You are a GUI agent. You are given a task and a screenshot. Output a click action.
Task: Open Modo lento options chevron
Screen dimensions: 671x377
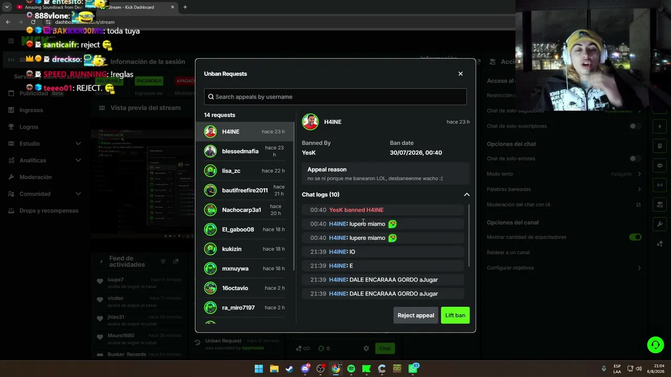[x=639, y=174]
